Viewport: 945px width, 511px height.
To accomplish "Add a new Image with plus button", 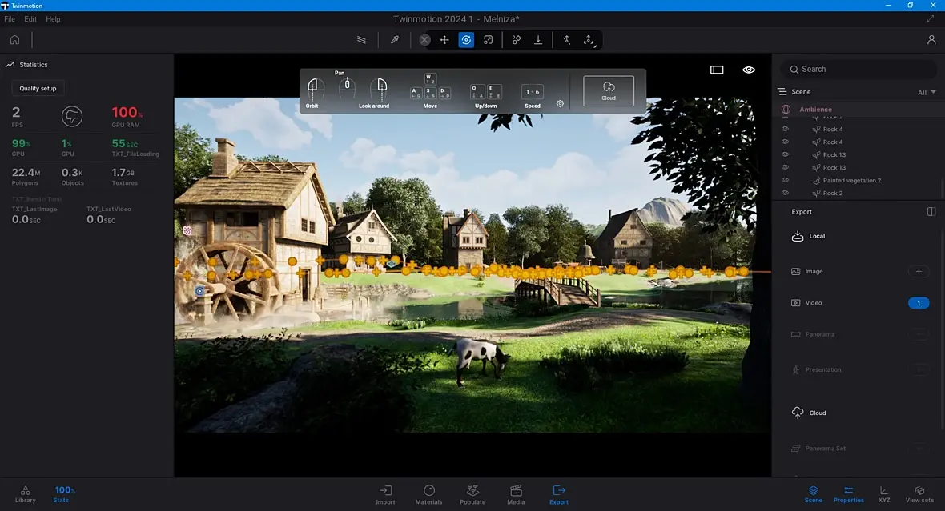I will (919, 271).
